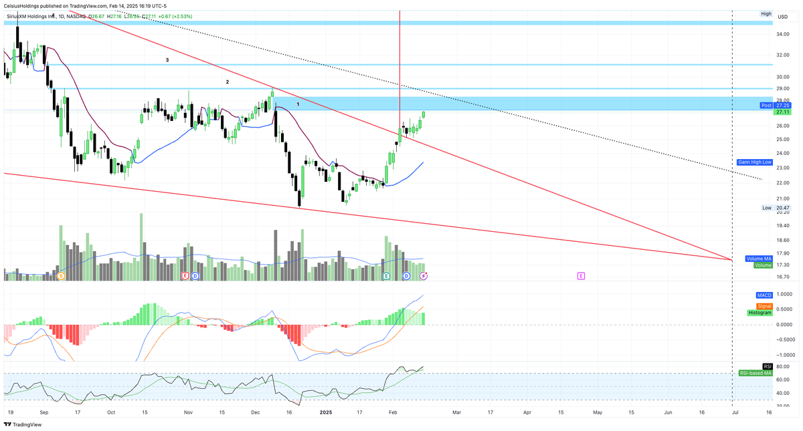Click the green Histogram label
Viewport: 803px width, 431px height.
coord(760,313)
